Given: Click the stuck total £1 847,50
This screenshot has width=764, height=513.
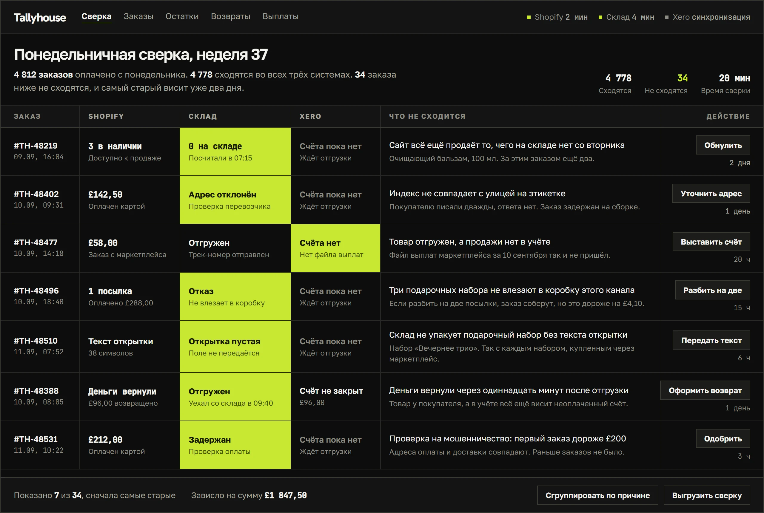Looking at the screenshot, I should click(x=286, y=495).
